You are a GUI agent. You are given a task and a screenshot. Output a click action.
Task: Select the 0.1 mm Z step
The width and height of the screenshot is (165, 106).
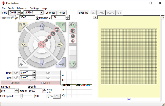click(73, 41)
